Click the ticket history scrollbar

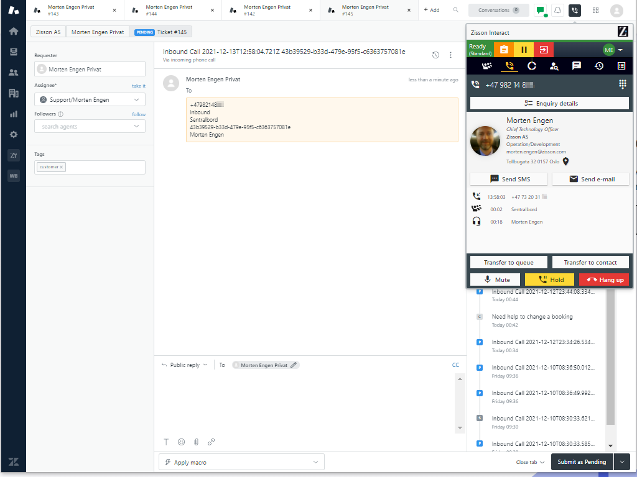click(610, 360)
